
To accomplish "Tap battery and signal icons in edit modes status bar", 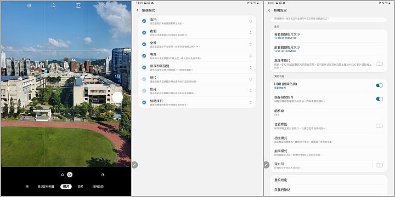I will pos(253,3).
